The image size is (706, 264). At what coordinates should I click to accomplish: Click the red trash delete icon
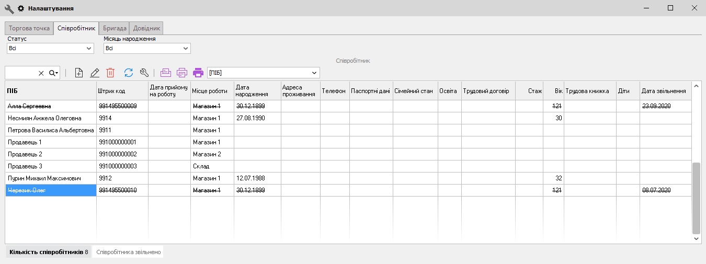(x=110, y=73)
